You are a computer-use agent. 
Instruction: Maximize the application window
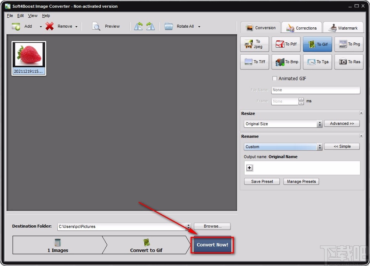point(357,6)
